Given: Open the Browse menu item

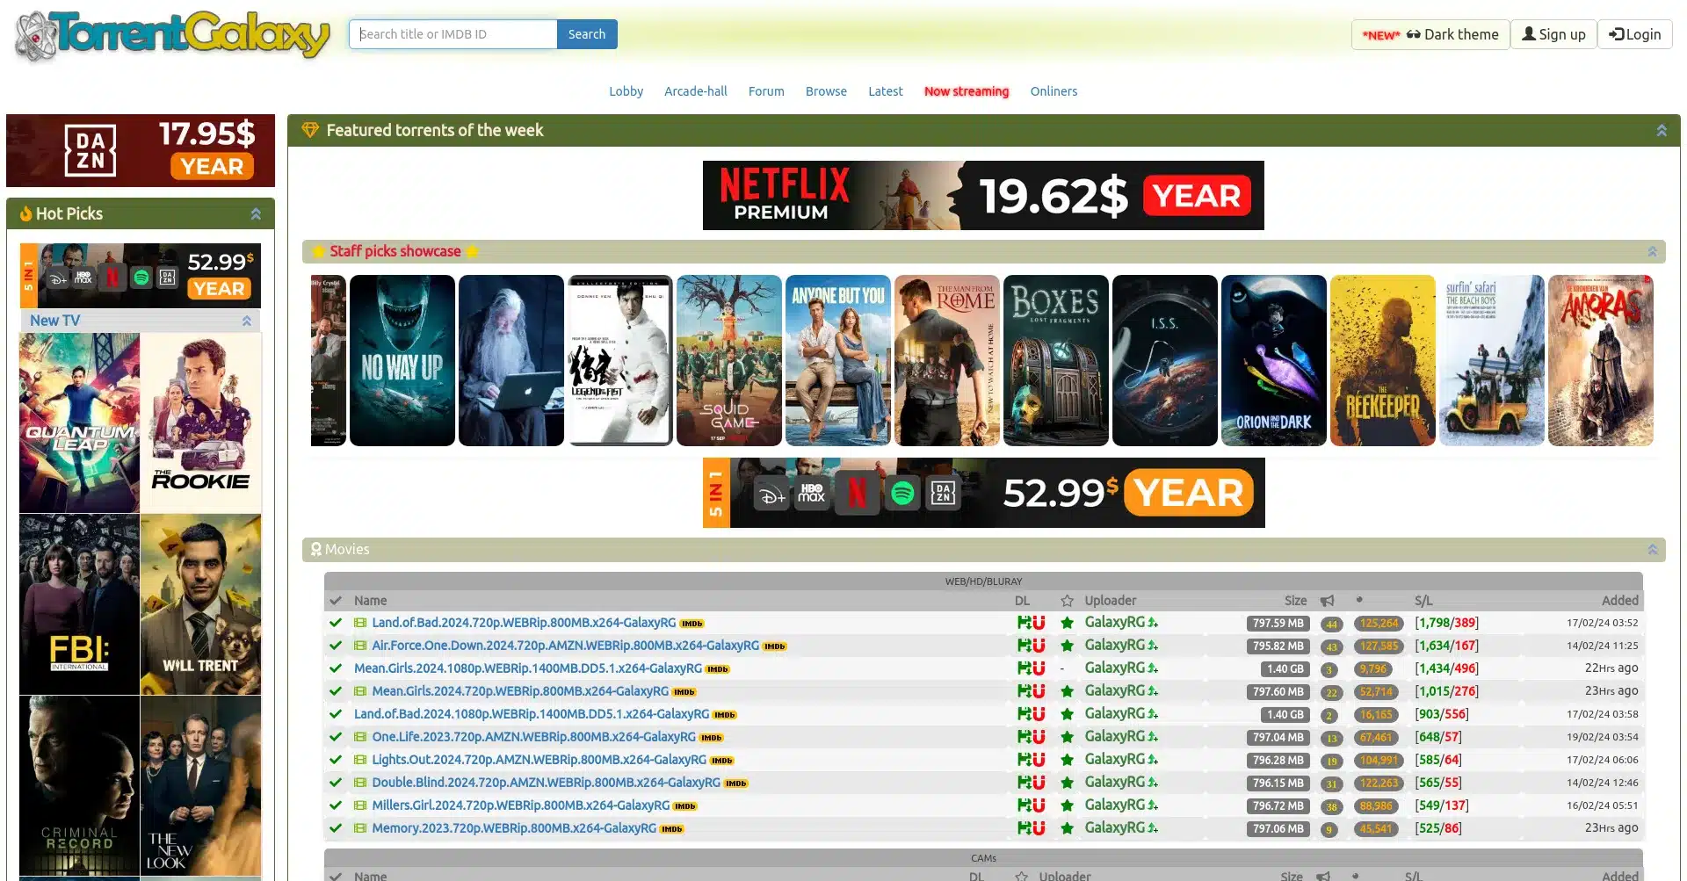Looking at the screenshot, I should [826, 91].
